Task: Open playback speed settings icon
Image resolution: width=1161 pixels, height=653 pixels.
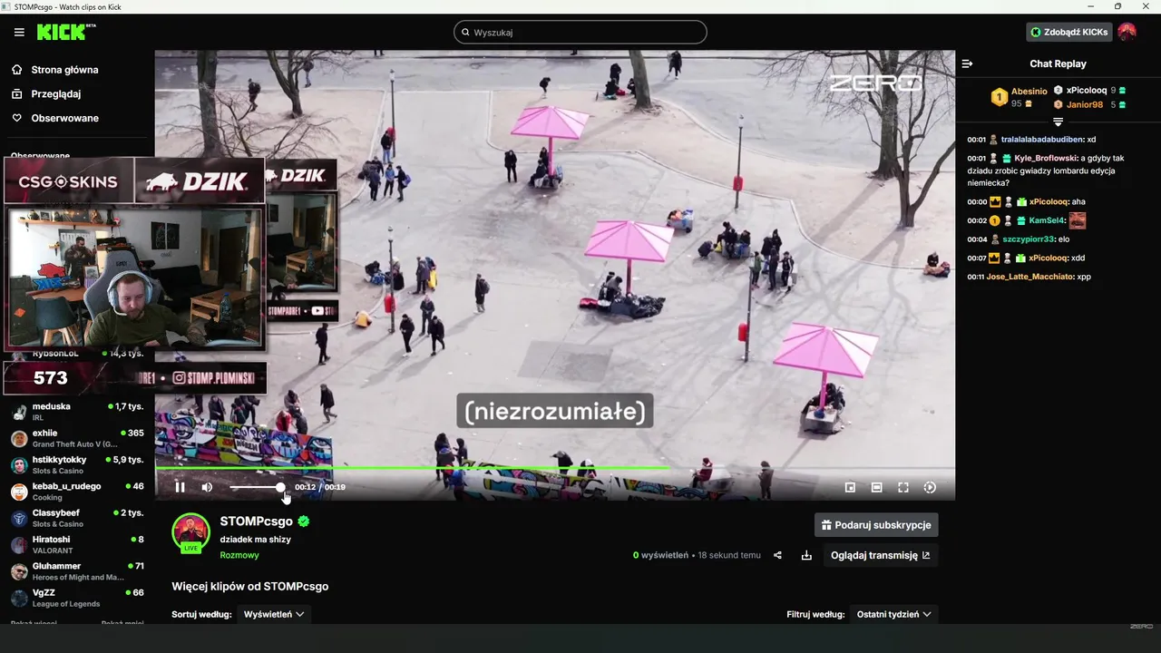Action: pyautogui.click(x=930, y=487)
